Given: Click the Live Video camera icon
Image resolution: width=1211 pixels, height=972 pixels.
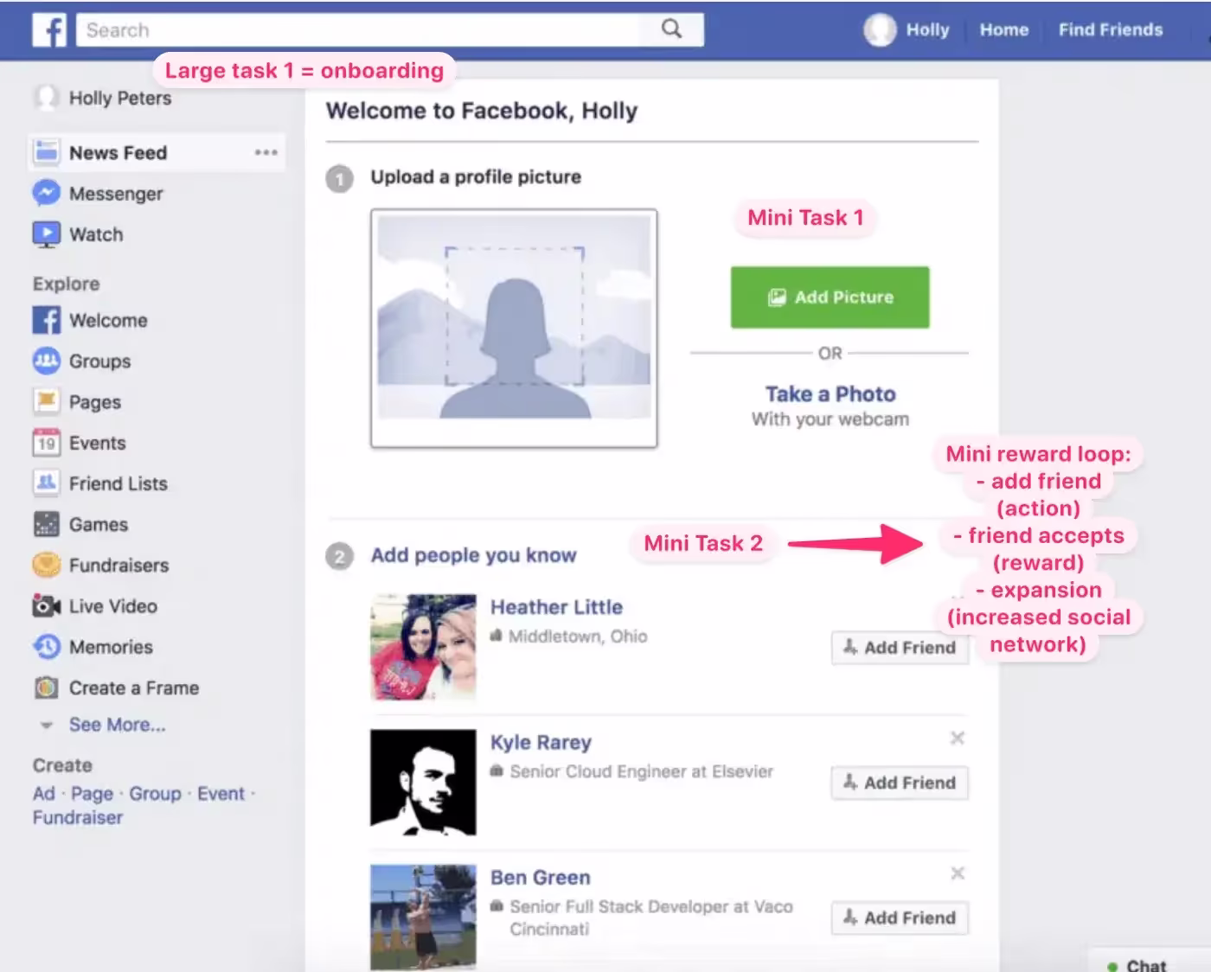Looking at the screenshot, I should coord(46,606).
